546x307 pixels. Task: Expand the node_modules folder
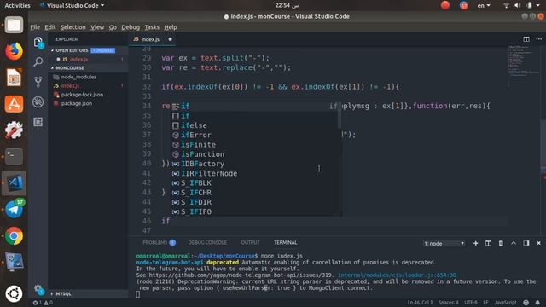point(78,77)
